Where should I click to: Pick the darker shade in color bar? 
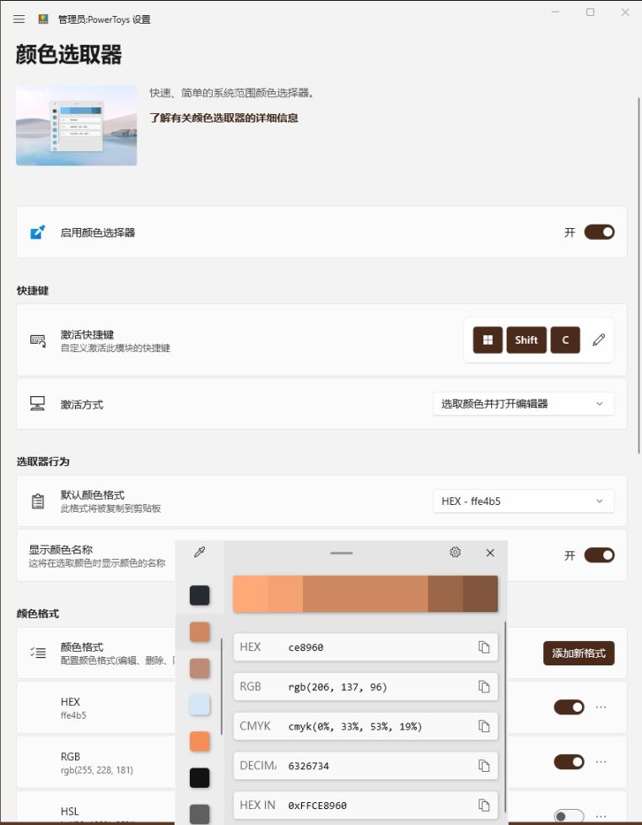tap(445, 594)
